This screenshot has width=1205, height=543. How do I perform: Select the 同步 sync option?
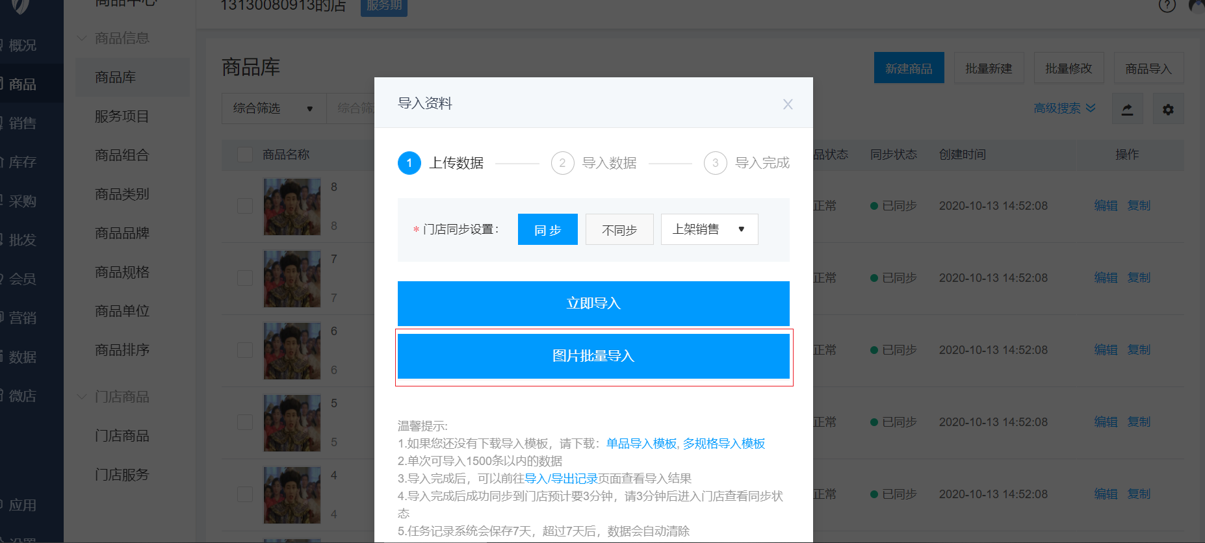(x=547, y=230)
